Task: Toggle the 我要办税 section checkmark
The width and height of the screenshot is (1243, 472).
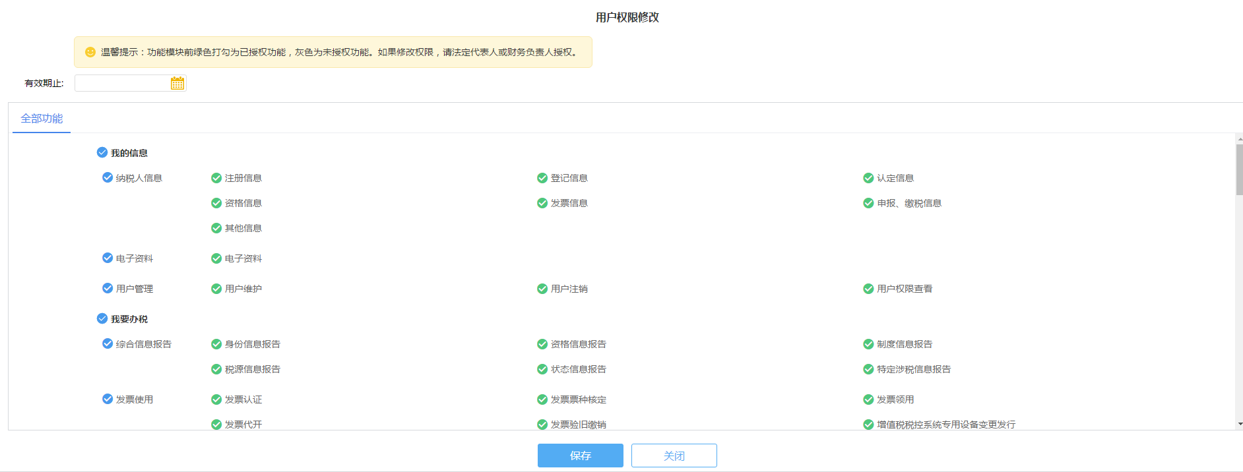Action: tap(102, 318)
